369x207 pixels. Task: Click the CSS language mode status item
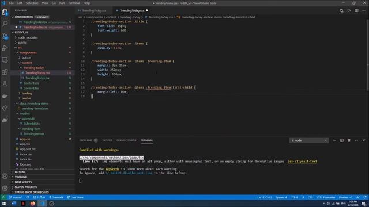point(310,197)
